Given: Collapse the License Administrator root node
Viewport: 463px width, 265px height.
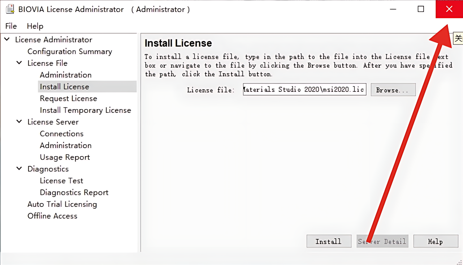Looking at the screenshot, I should pyautogui.click(x=7, y=39).
